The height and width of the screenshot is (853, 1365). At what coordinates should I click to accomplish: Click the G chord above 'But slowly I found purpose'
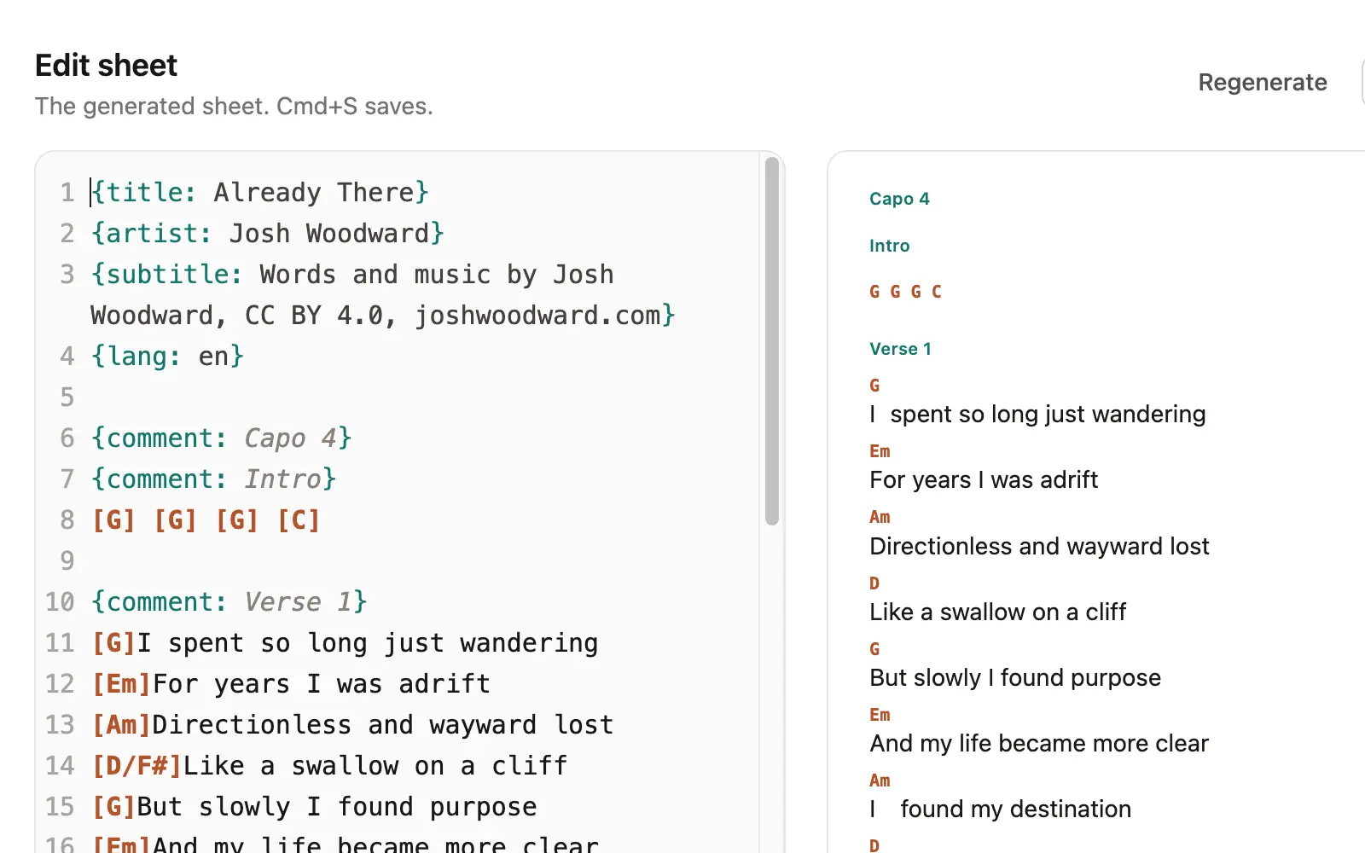coord(874,649)
